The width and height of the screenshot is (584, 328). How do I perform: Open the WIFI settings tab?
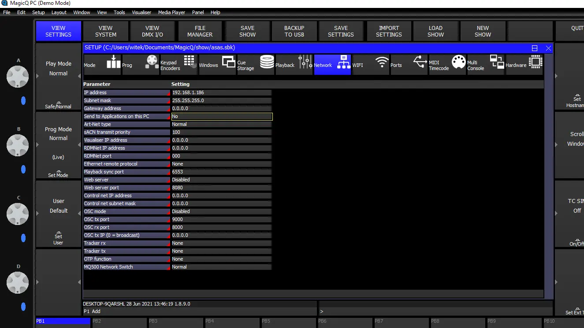tap(371, 65)
